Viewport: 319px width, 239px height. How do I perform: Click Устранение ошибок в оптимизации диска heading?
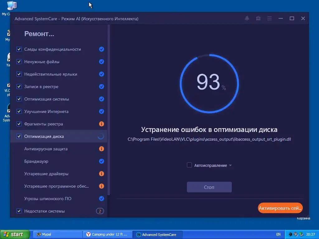pyautogui.click(x=209, y=130)
